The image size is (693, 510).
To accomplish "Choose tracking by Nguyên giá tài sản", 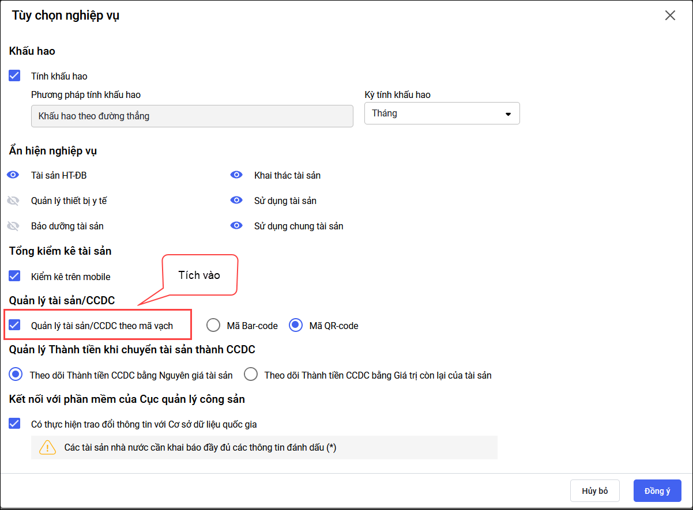I will tap(16, 375).
